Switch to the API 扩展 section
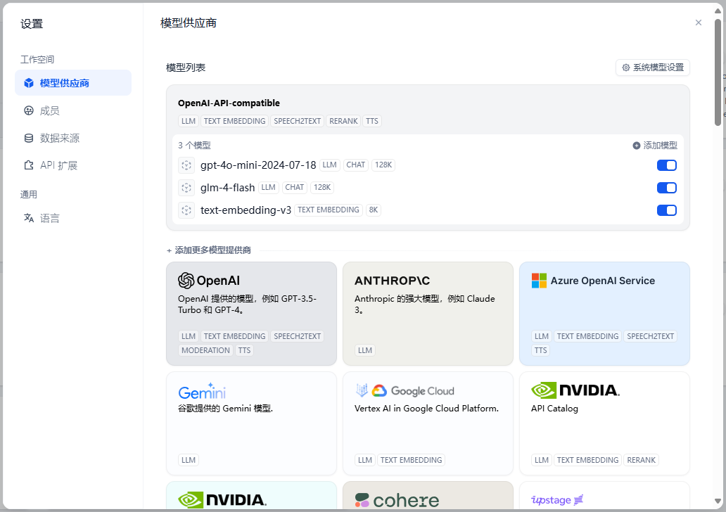This screenshot has height=512, width=726. pos(73,165)
